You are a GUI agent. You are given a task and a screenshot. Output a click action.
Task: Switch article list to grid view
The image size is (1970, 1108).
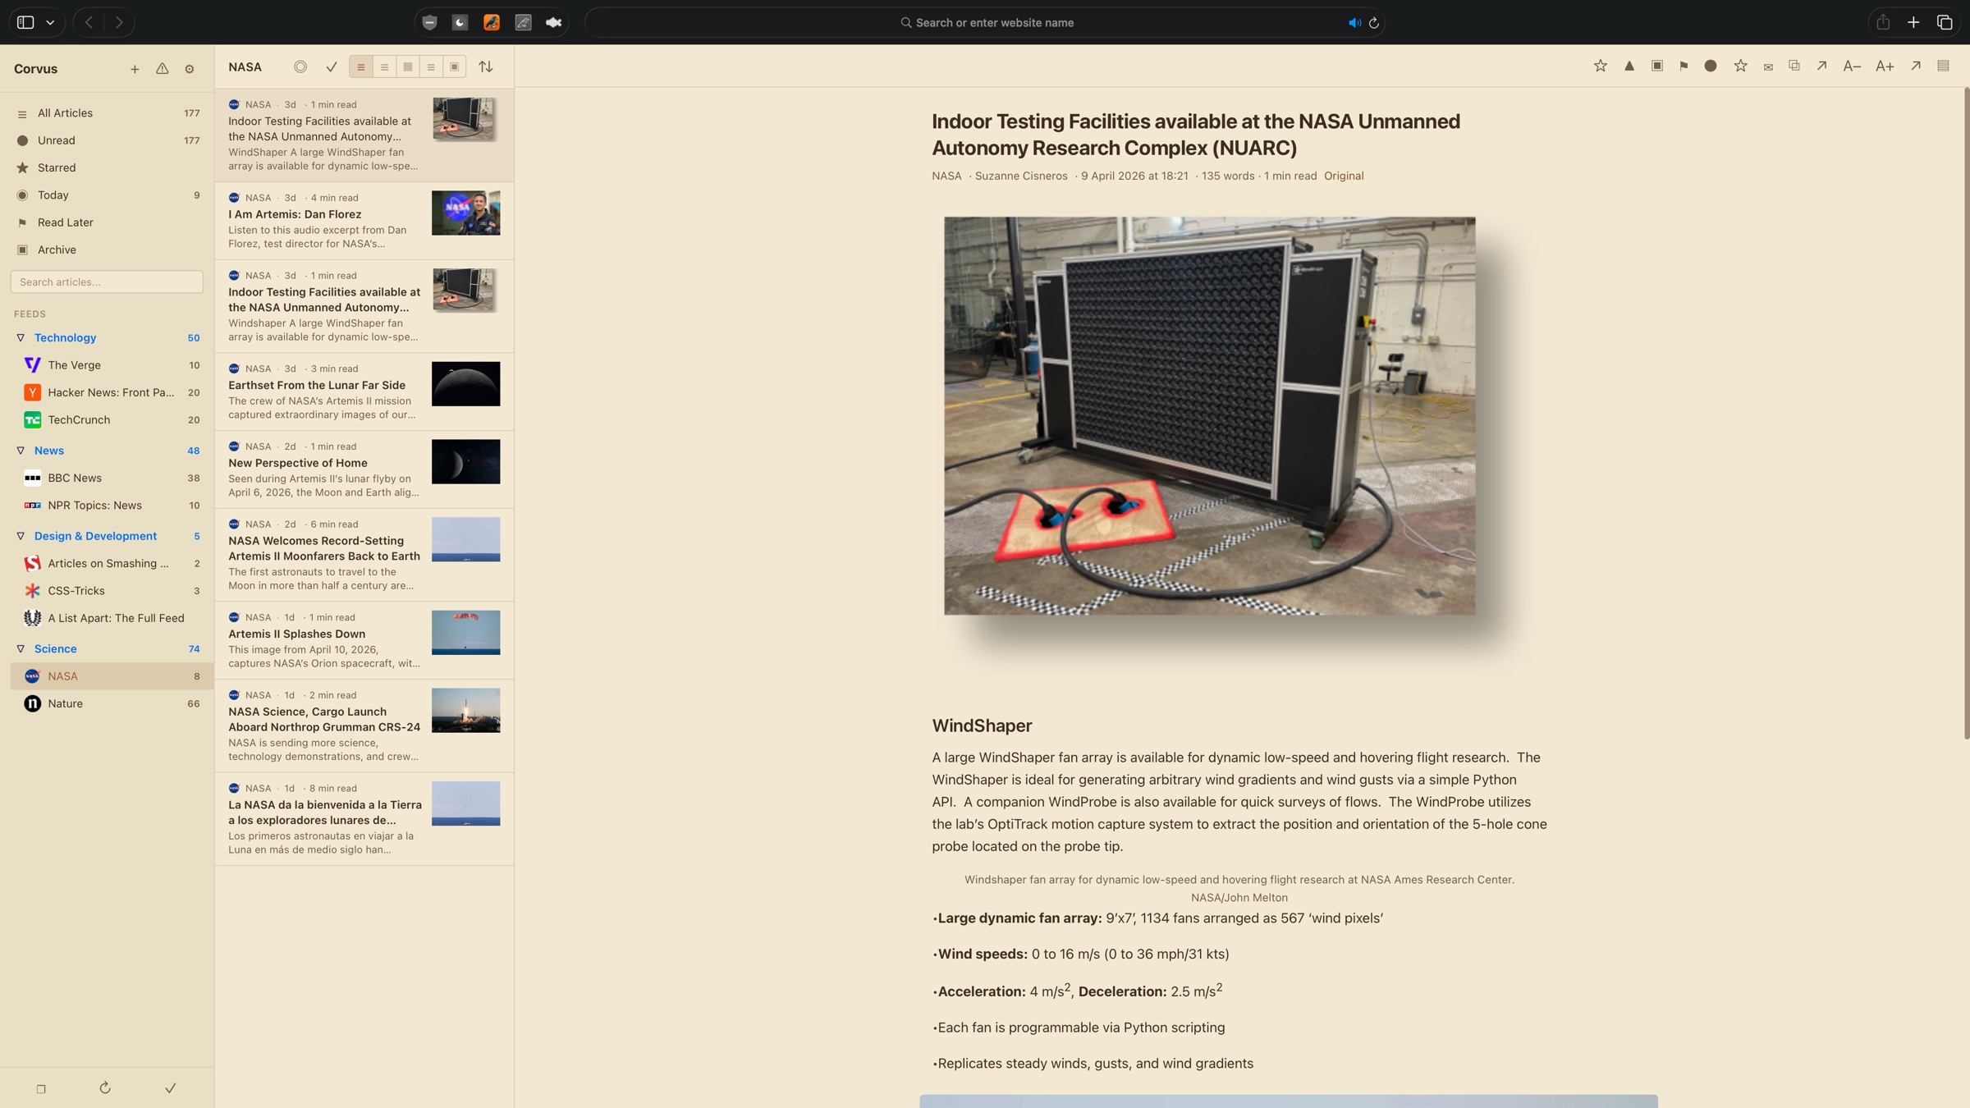point(408,66)
